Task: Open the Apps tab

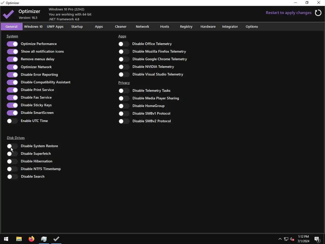Action: tap(99, 26)
